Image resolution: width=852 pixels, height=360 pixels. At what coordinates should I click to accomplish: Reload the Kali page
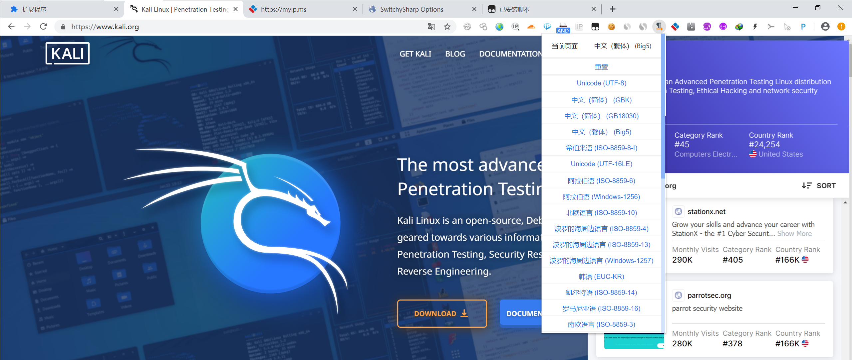43,27
